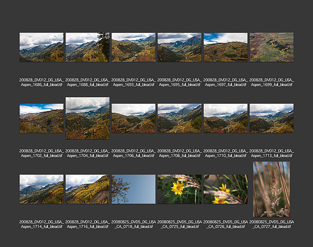Click filename Aspen_1697_full_bleed.tif
This screenshot has height=247, width=313.
tap(226, 82)
